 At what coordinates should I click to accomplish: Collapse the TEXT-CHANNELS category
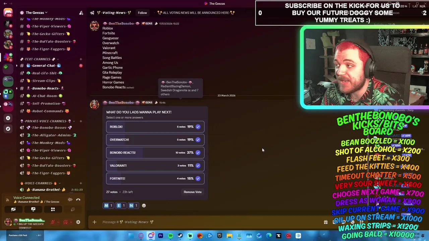(39, 59)
